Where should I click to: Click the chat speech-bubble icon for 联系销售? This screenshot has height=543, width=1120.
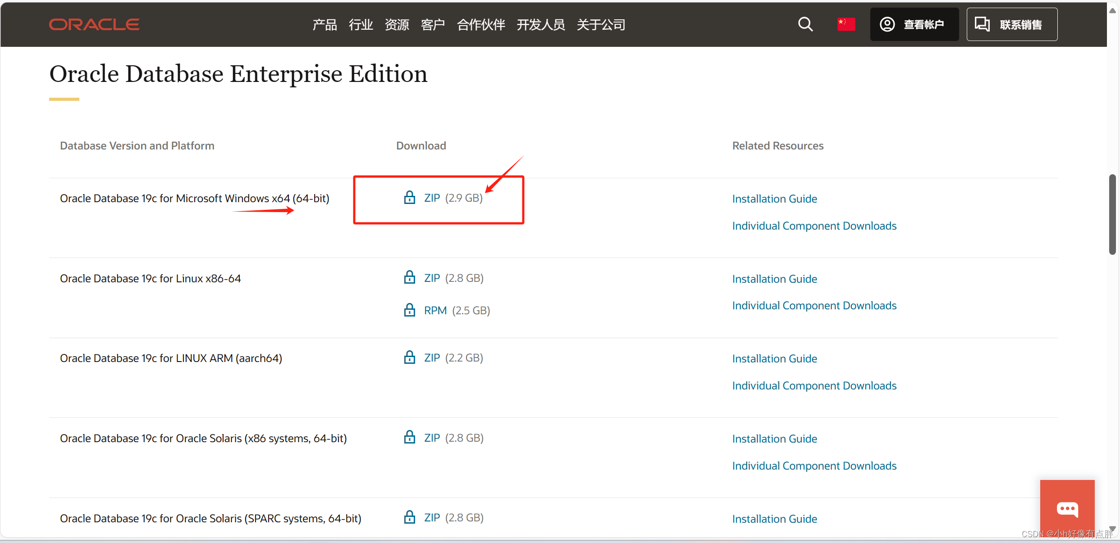(x=983, y=24)
